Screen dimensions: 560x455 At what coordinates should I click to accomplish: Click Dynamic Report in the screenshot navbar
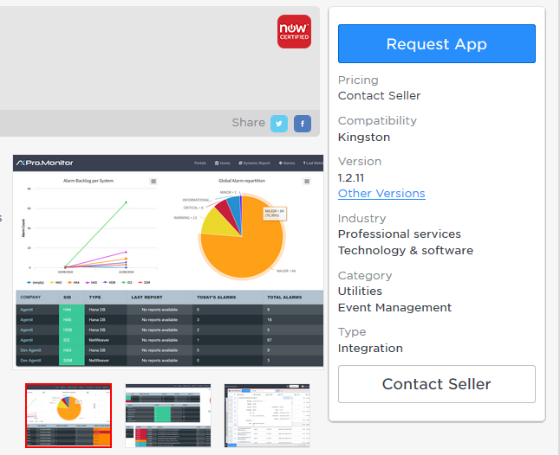coord(255,163)
